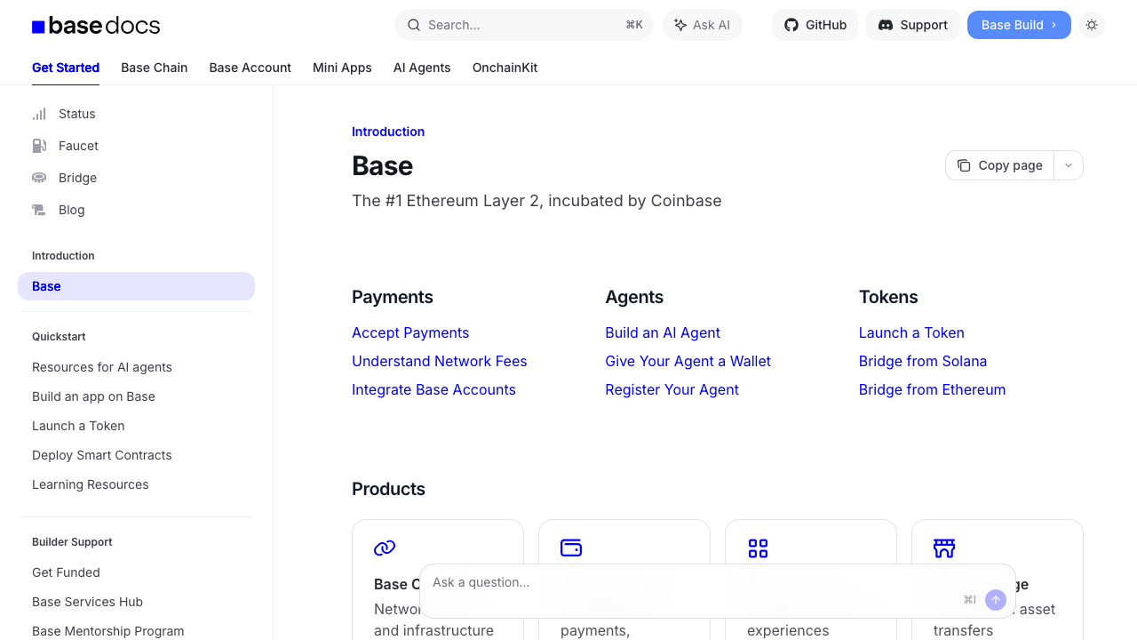
Task: Toggle light/dark theme with sun icon
Action: pos(1092,25)
